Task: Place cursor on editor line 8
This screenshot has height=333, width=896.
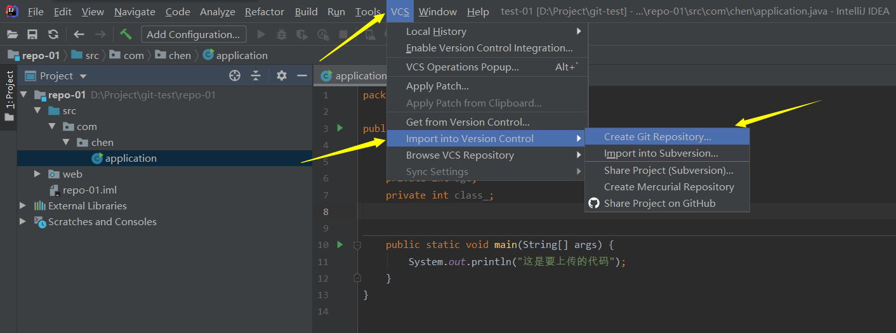Action: (x=628, y=211)
